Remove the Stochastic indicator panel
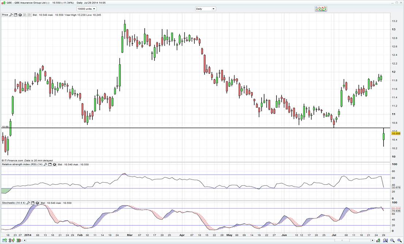The image size is (404, 244). click(37, 203)
